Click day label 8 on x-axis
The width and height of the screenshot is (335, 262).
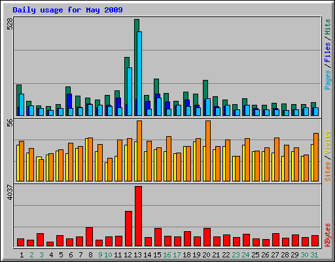(x=90, y=255)
